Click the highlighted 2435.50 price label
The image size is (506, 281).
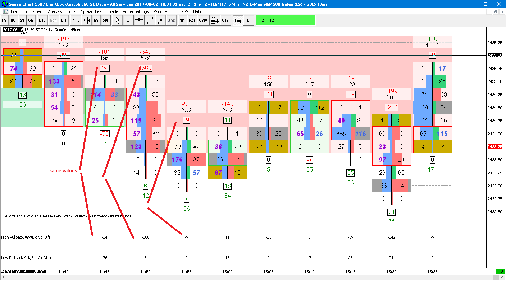[495, 55]
